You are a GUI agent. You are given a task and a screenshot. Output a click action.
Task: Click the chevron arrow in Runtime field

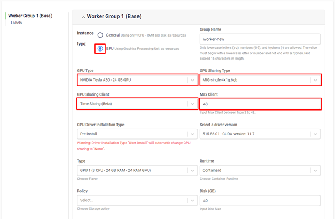315,170
